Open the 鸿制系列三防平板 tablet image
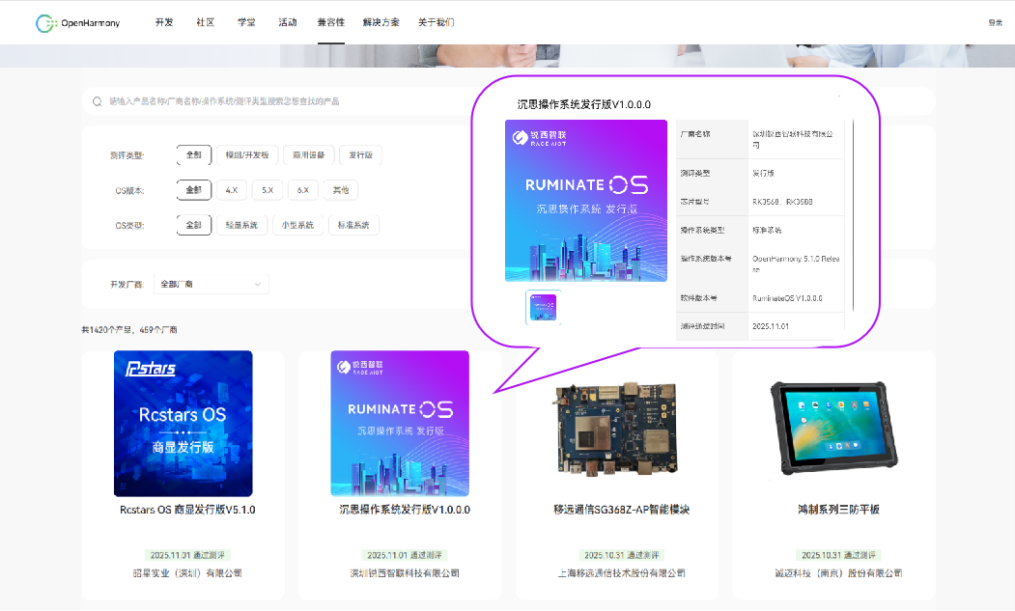The width and height of the screenshot is (1015, 611). pyautogui.click(x=833, y=424)
